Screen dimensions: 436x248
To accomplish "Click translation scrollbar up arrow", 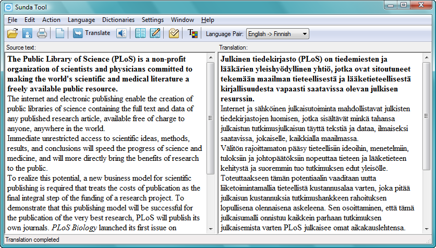I will tap(426, 57).
